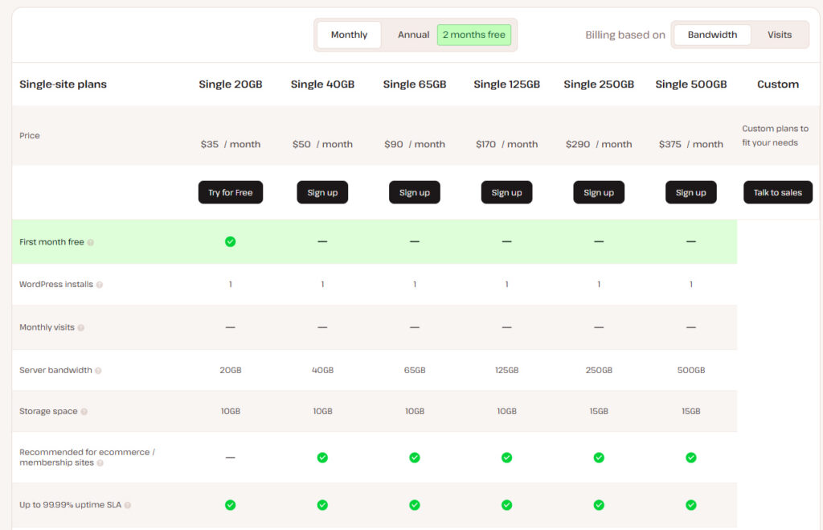Click green checkmark under Single 20GB first month free
This screenshot has width=823, height=530.
[x=230, y=241]
